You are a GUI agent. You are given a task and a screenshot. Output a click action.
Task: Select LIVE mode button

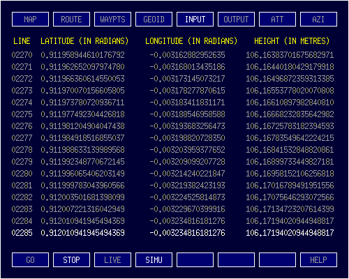[x=112, y=259]
